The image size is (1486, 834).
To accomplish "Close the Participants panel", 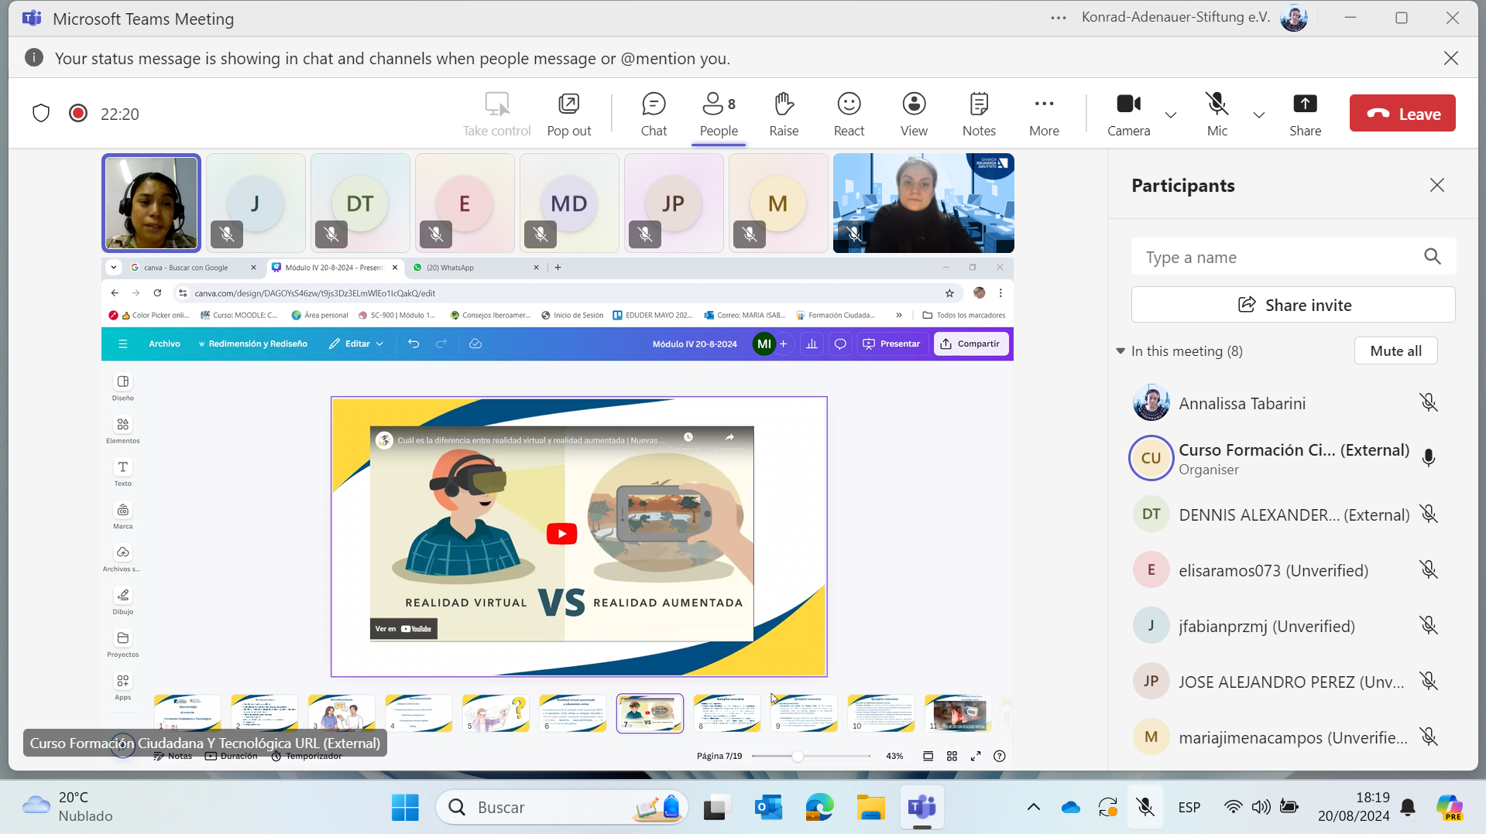I will 1437,186.
